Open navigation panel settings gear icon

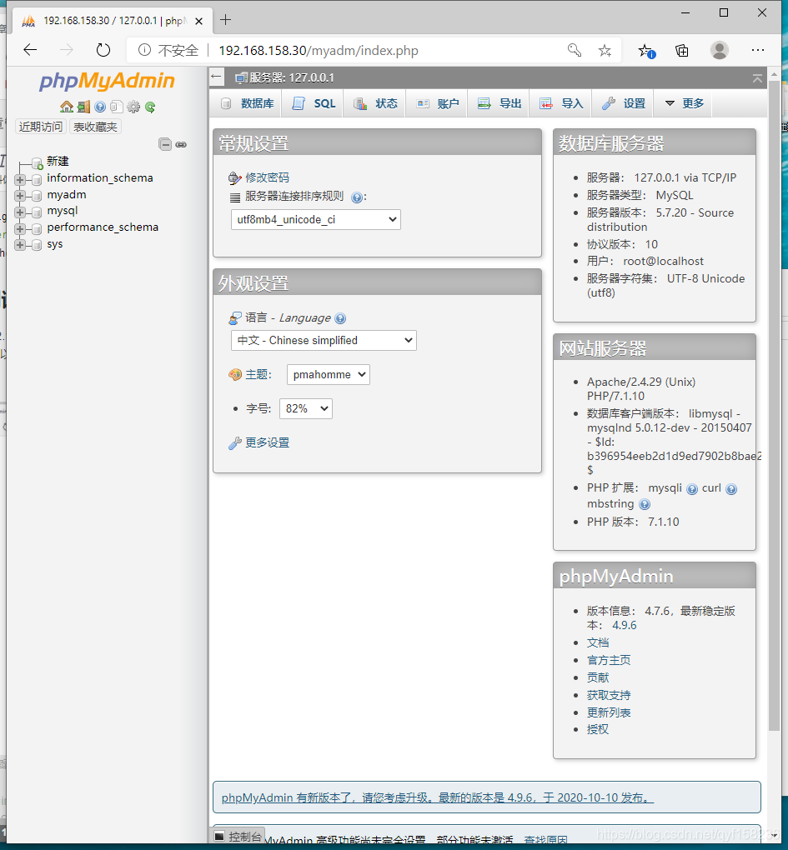[x=133, y=107]
